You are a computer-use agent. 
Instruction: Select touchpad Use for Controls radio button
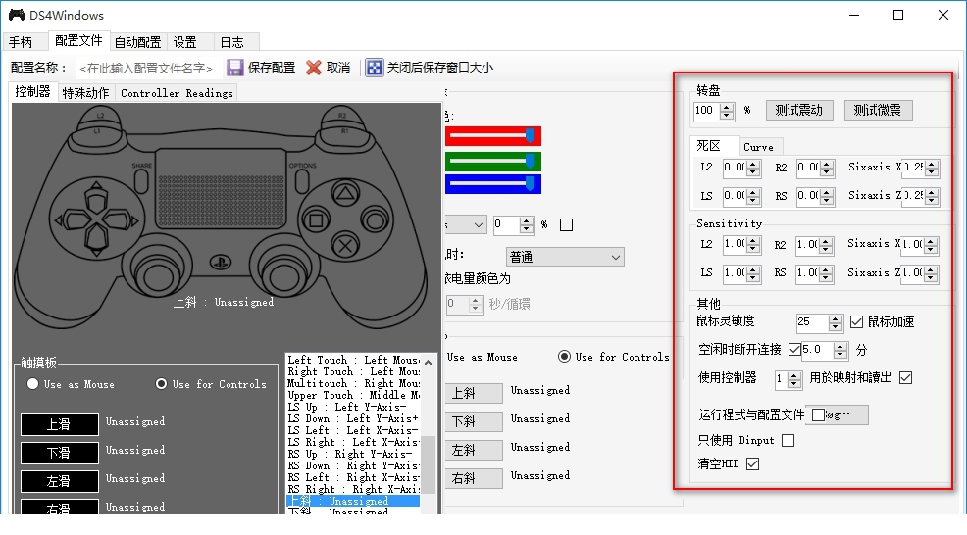(x=161, y=384)
